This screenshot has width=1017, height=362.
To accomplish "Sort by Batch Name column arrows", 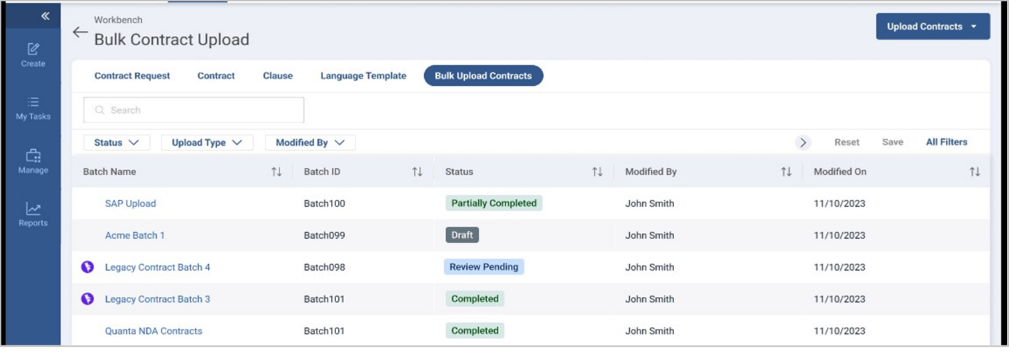I will pos(276,172).
